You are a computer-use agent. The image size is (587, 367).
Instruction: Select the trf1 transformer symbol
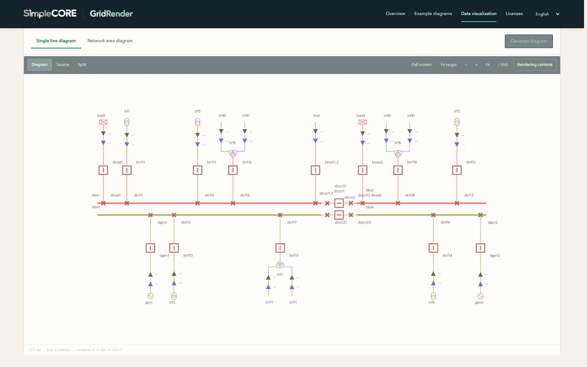click(127, 122)
